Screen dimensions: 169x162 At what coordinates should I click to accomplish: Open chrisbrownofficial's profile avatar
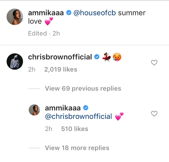click(14, 62)
